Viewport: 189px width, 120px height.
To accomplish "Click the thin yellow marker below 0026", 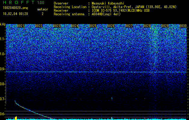I will (112, 118).
